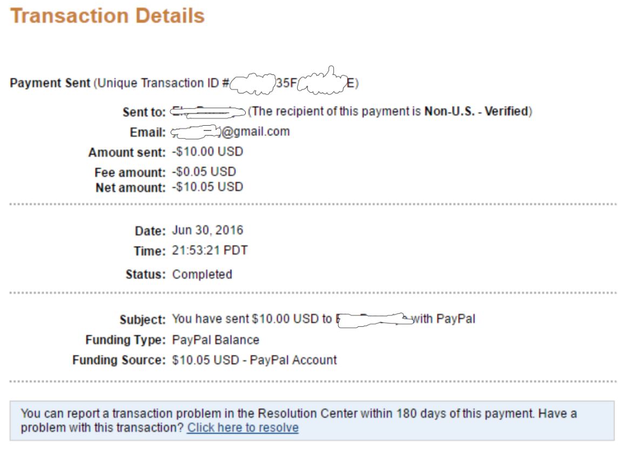Click the Fee amount value -$0.05 USD
620x451 pixels.
tap(204, 172)
